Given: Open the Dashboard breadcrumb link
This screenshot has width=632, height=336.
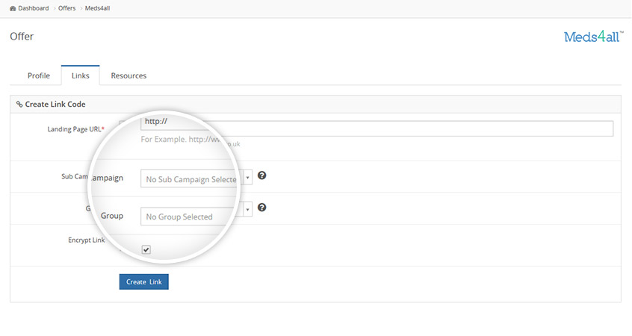Looking at the screenshot, I should click(29, 8).
